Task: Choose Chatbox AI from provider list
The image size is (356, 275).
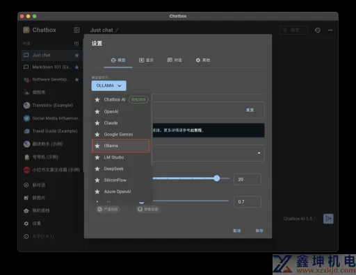Action: tap(121, 99)
